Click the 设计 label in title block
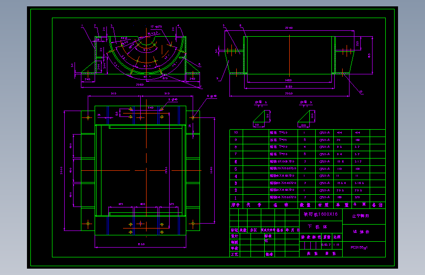This screenshot has width=425, height=275. (234, 236)
